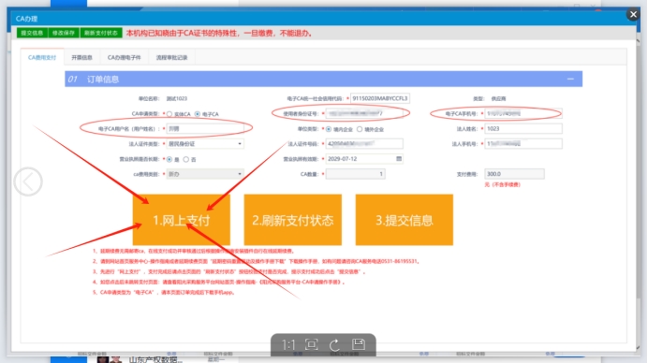Screen dimensions: 648x363
Task: Click the orange 3.提交信息 button
Action: (405, 220)
